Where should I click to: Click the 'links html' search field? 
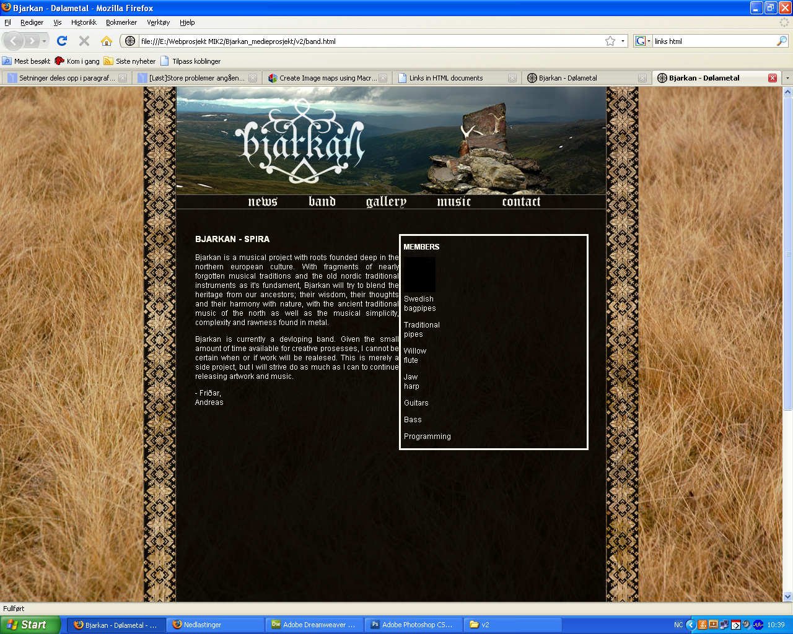(714, 41)
